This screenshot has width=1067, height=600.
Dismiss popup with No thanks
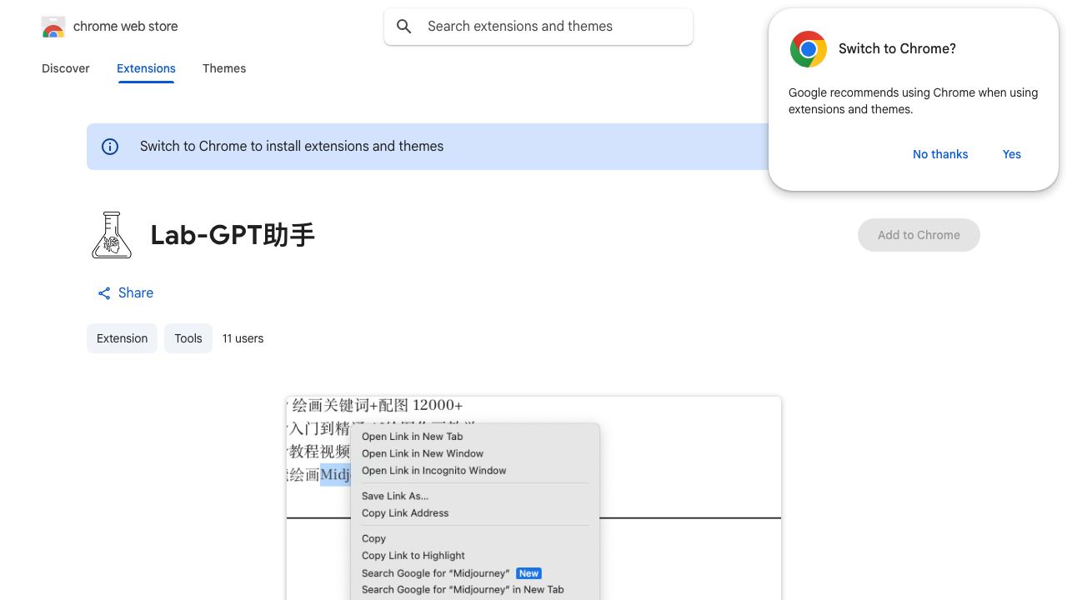coord(940,154)
